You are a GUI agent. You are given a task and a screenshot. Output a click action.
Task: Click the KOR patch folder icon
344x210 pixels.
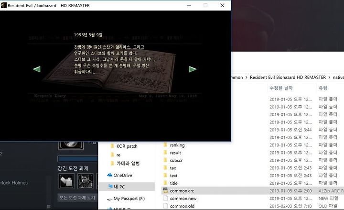click(112, 146)
